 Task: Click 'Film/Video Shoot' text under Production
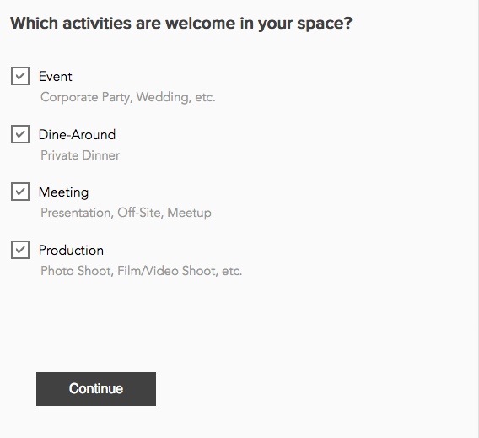(x=168, y=271)
